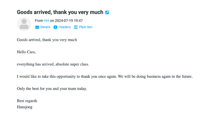Click the info icon beside Headers
213x121 pixels.
(x=55, y=27)
